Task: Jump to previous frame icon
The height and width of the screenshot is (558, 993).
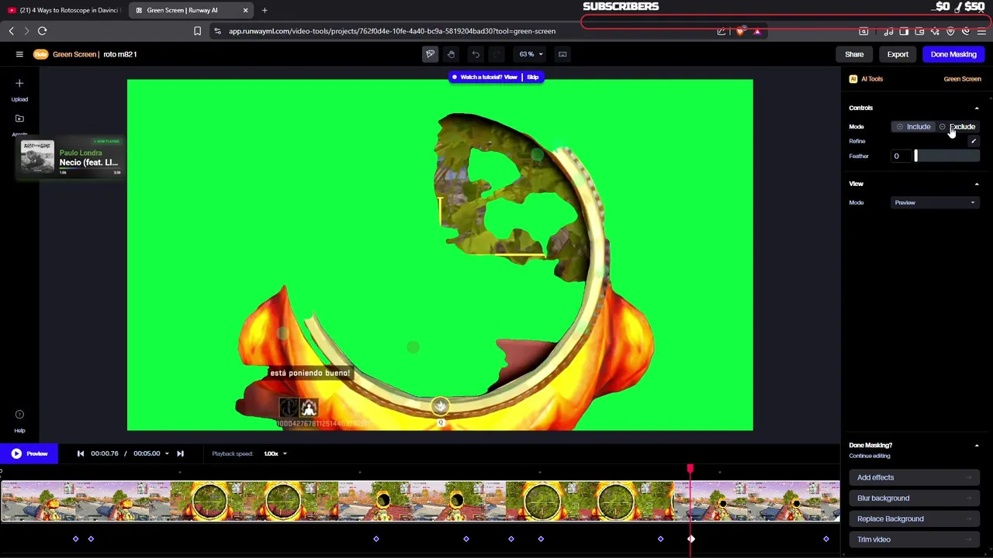Action: 80,453
